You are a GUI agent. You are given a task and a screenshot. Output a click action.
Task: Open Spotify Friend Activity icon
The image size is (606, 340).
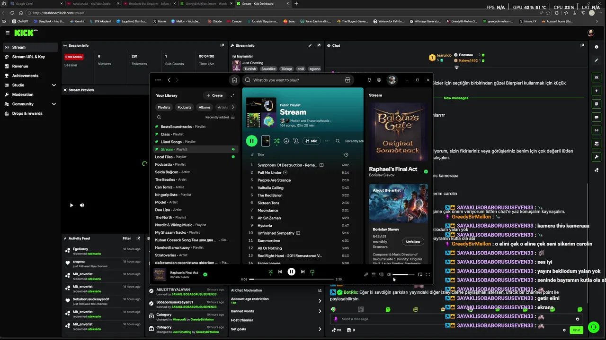coord(379,80)
